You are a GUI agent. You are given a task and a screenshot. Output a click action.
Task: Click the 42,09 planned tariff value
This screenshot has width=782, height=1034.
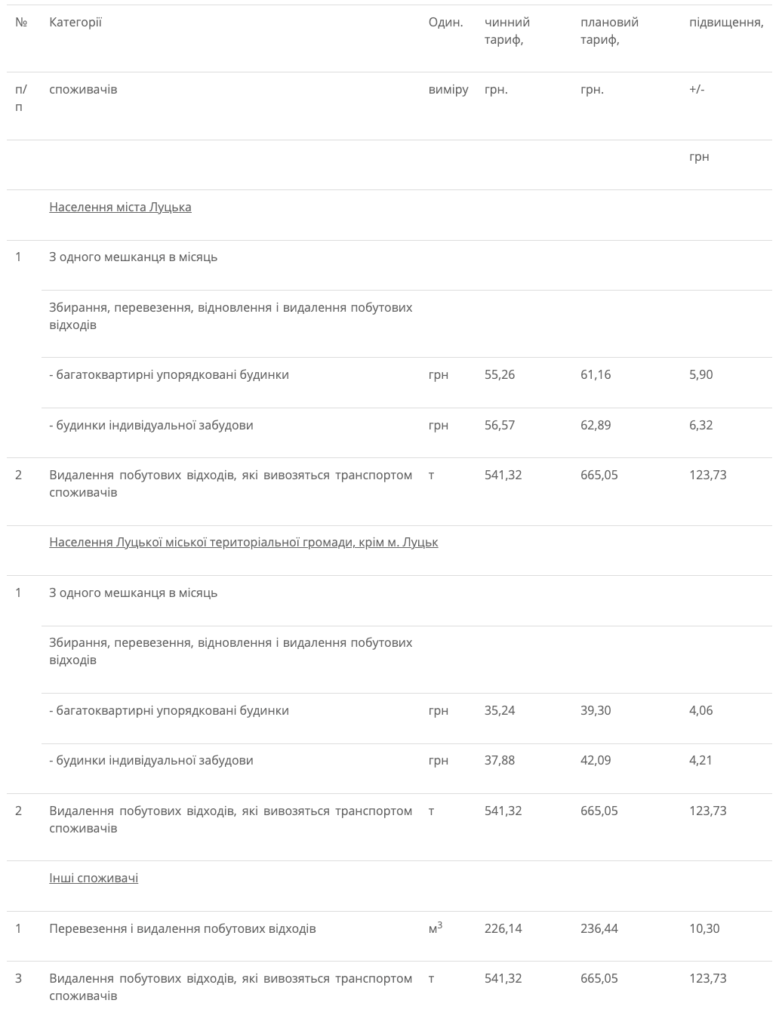[596, 760]
